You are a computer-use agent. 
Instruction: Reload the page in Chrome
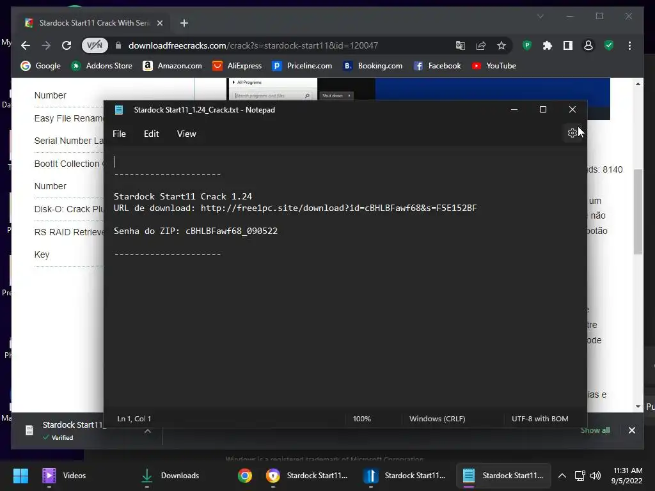67,45
